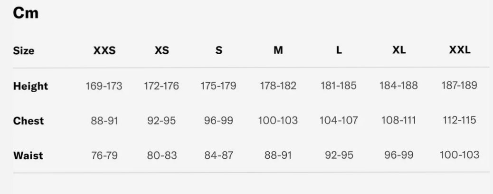Select the XS size column header
The image size is (493, 194).
pos(161,50)
